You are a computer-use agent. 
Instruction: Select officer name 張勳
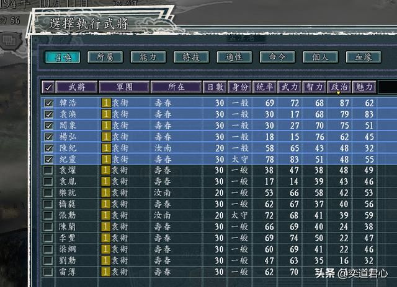(x=68, y=215)
